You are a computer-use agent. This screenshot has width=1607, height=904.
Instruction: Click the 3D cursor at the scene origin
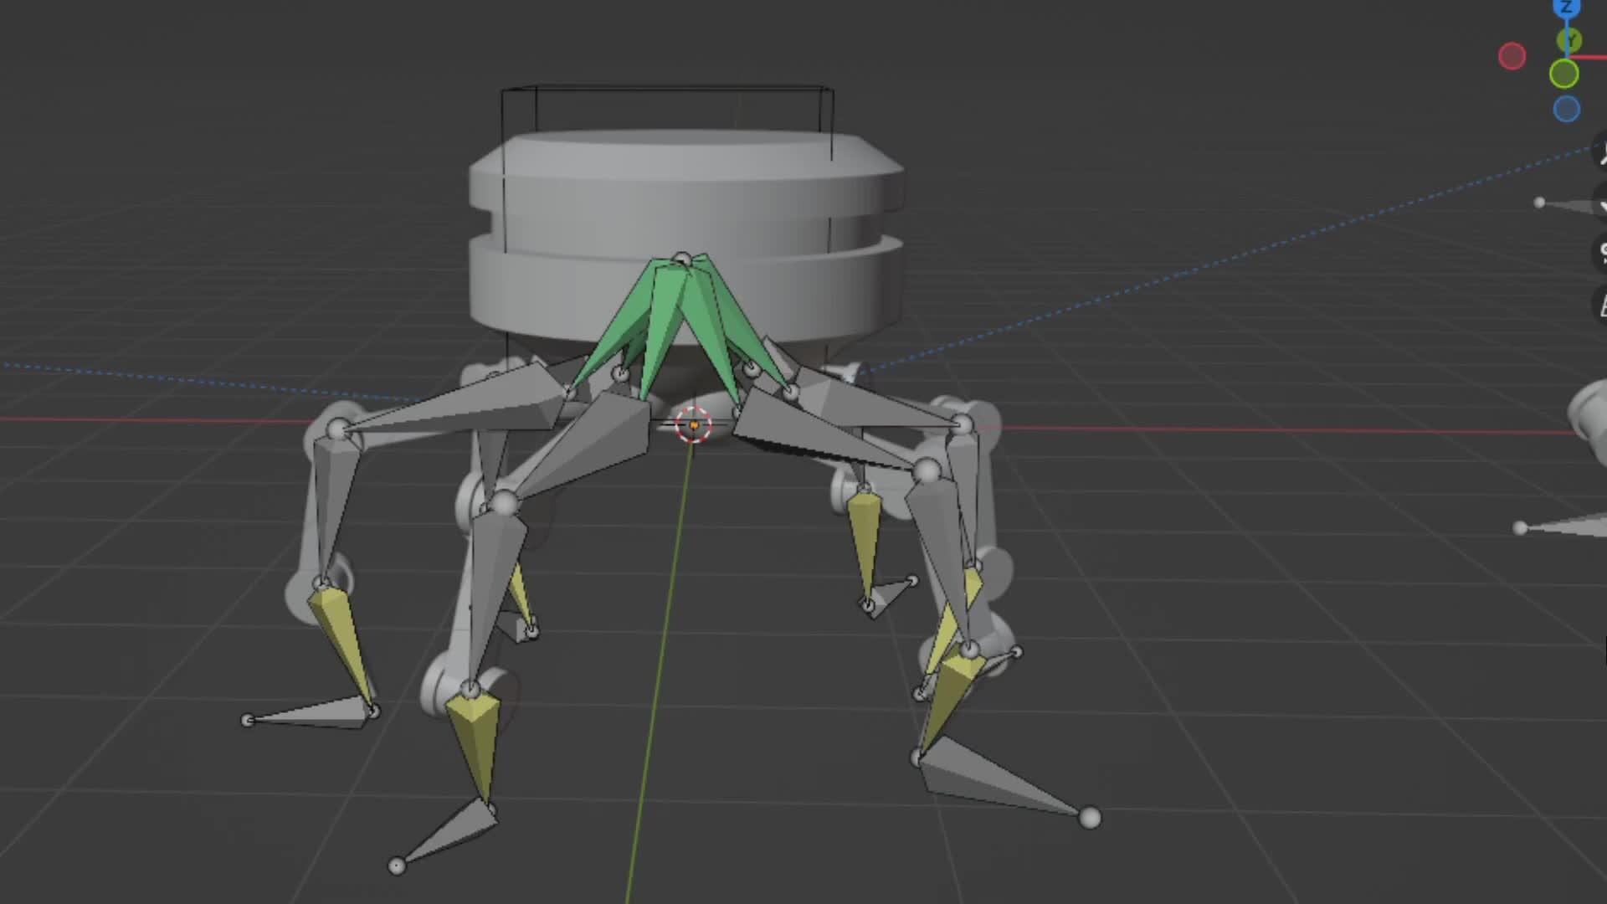[x=693, y=425]
